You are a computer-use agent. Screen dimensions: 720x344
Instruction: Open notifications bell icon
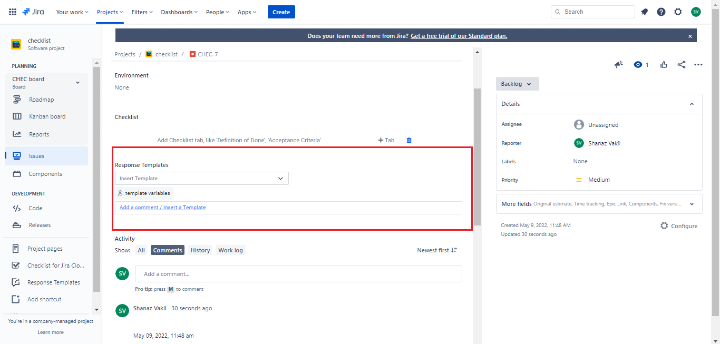pyautogui.click(x=644, y=12)
